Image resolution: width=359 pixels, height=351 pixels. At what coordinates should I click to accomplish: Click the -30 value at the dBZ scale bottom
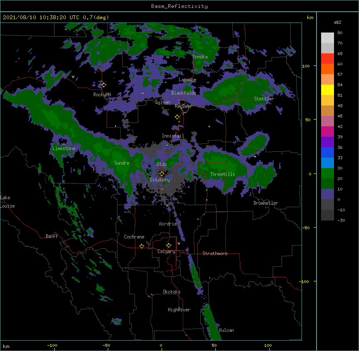tap(341, 220)
